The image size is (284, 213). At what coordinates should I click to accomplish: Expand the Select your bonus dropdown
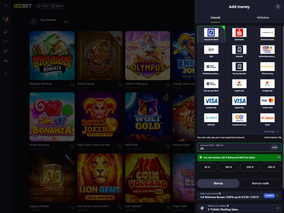239,195
